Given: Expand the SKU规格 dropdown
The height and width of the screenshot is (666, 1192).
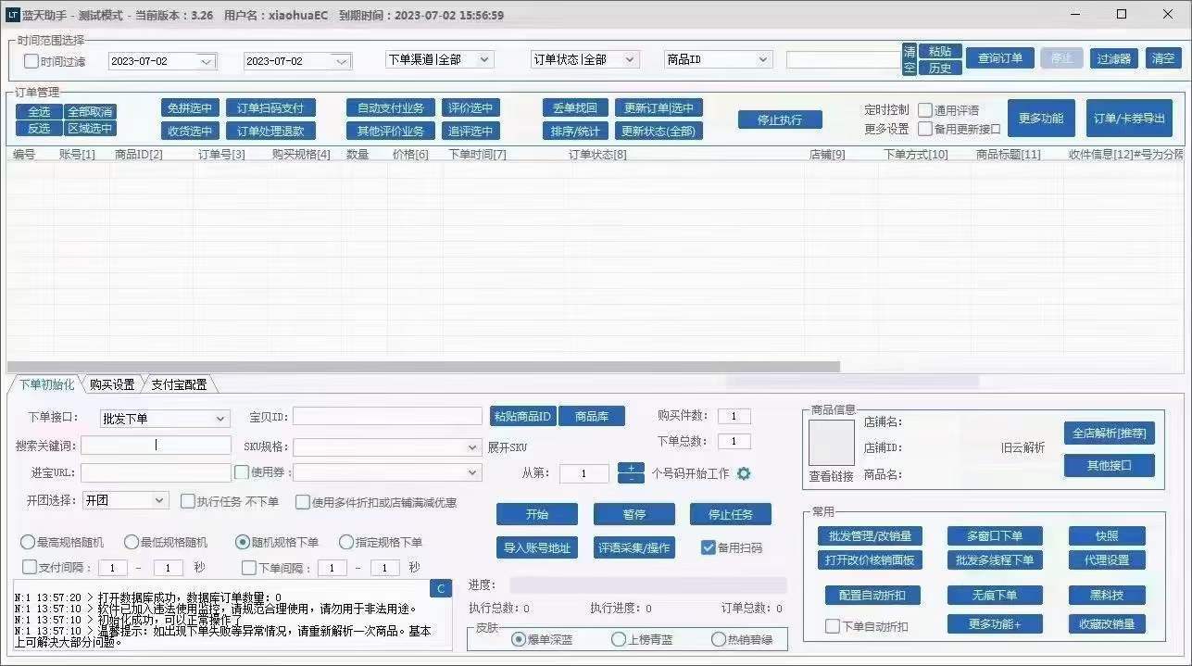Looking at the screenshot, I should 388,447.
